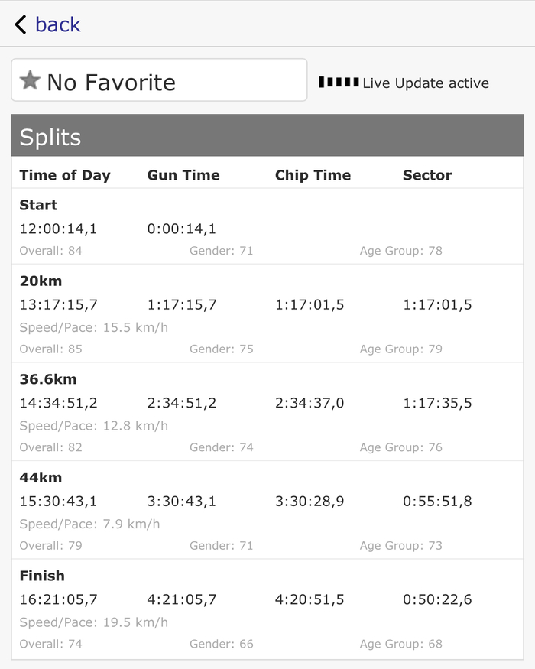Image resolution: width=535 pixels, height=669 pixels.
Task: Click the Chip Time column header
Action: click(x=313, y=175)
